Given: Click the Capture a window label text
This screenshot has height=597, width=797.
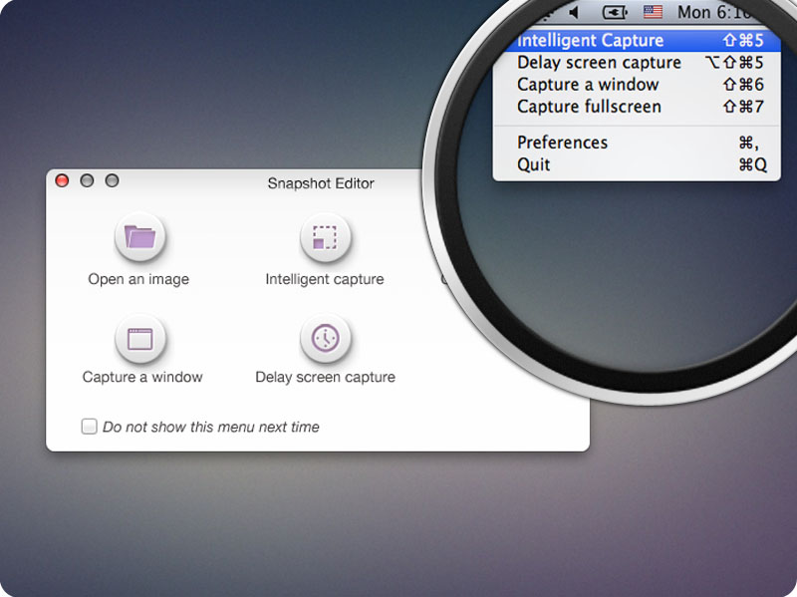Looking at the screenshot, I should (142, 377).
